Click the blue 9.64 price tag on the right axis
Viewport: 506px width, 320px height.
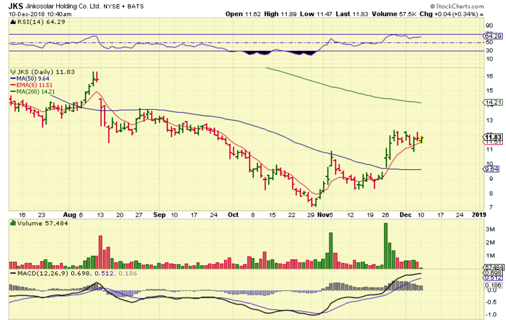(492, 169)
